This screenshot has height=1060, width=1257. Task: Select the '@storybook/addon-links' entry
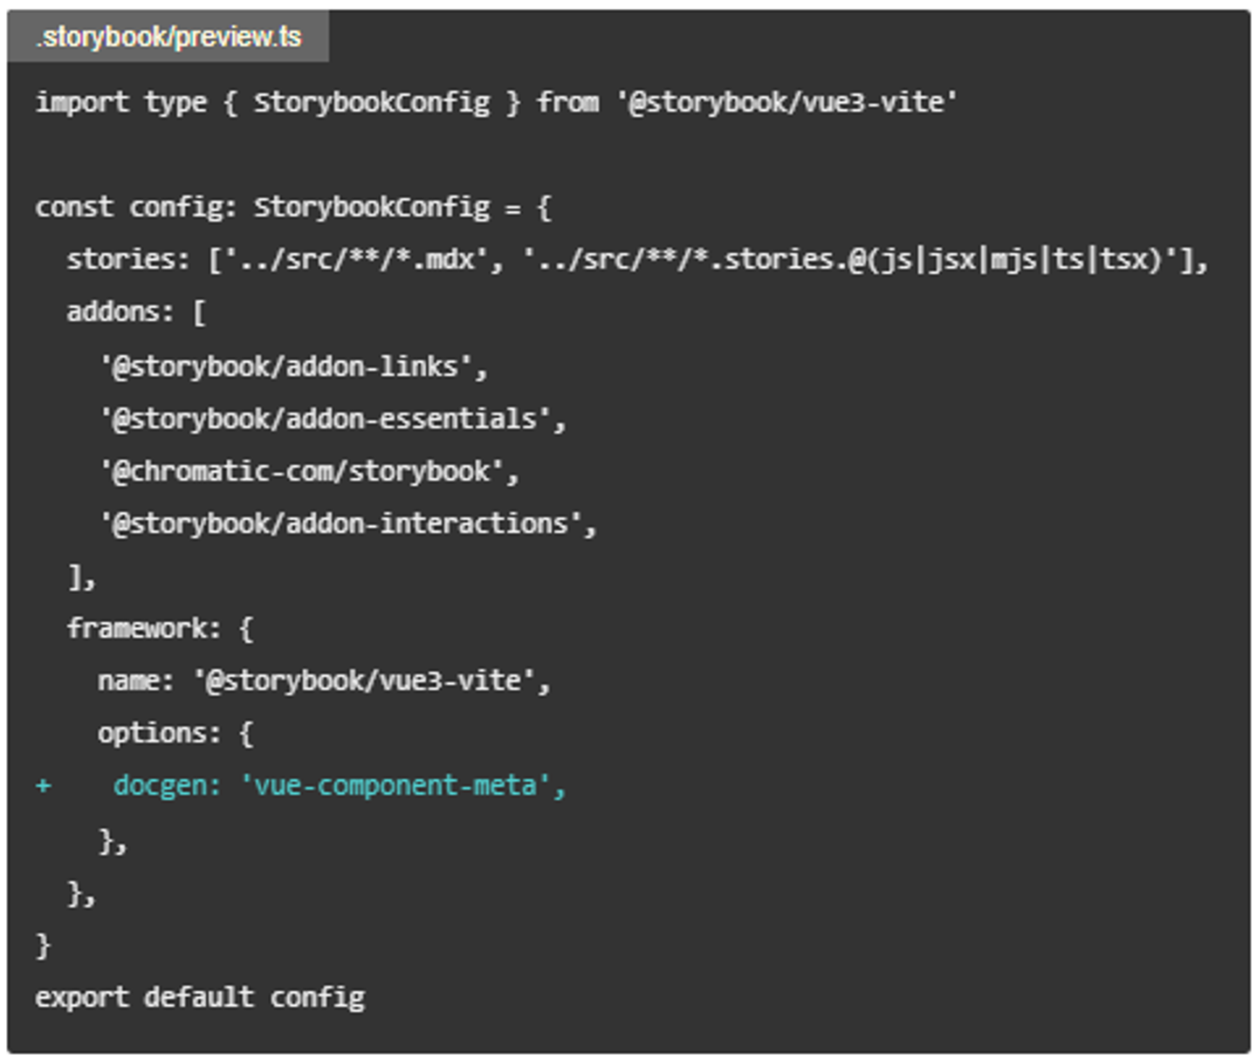(292, 366)
